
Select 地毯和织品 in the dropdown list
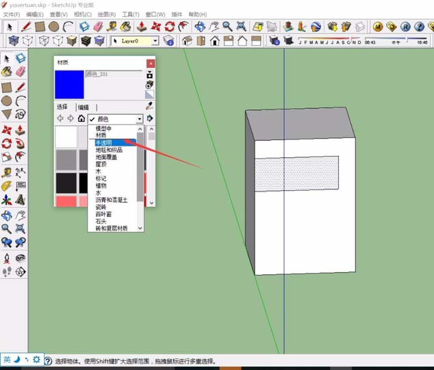[x=109, y=150]
